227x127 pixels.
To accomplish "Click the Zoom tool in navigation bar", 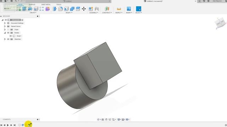I will point(110,120).
